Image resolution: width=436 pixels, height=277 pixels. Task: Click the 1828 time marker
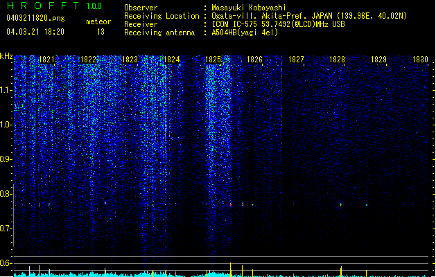point(337,60)
